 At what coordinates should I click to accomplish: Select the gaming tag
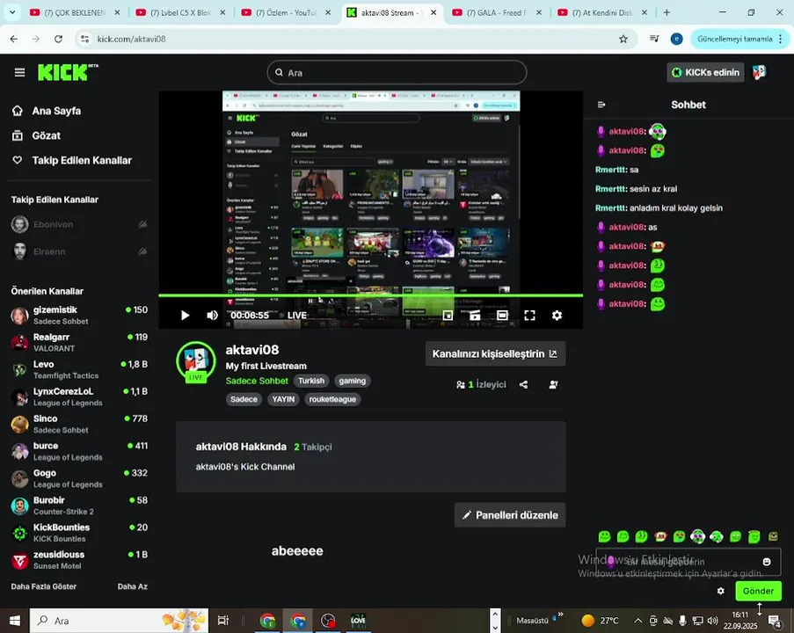point(353,381)
